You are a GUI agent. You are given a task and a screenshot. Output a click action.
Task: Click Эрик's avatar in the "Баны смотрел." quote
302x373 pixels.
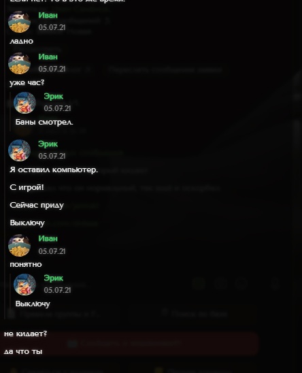pos(24,103)
